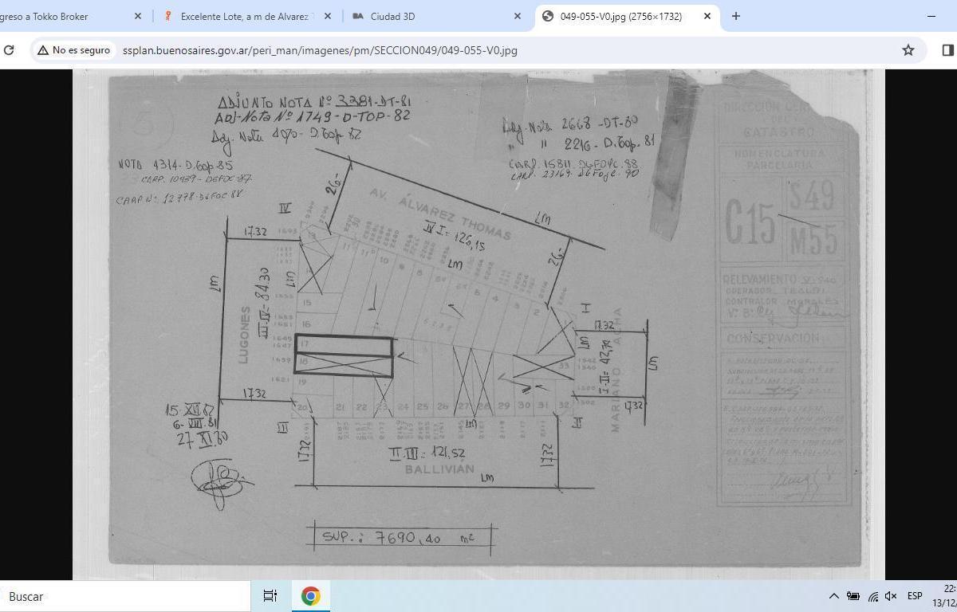Viewport: 957px width, 612px height.
Task: Open the battery status tray icon
Action: tap(853, 596)
